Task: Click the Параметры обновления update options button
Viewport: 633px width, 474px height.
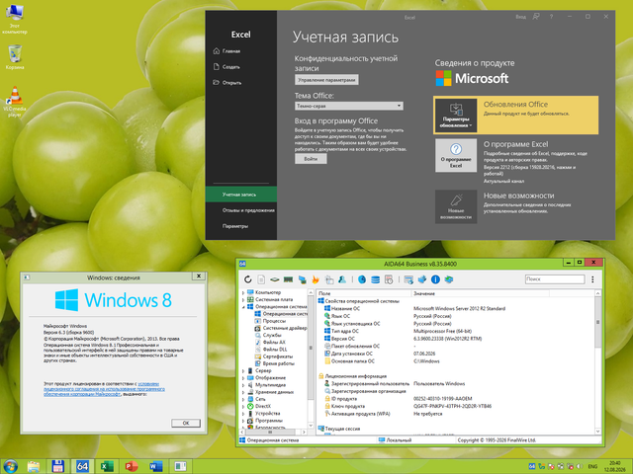Action: [x=456, y=116]
